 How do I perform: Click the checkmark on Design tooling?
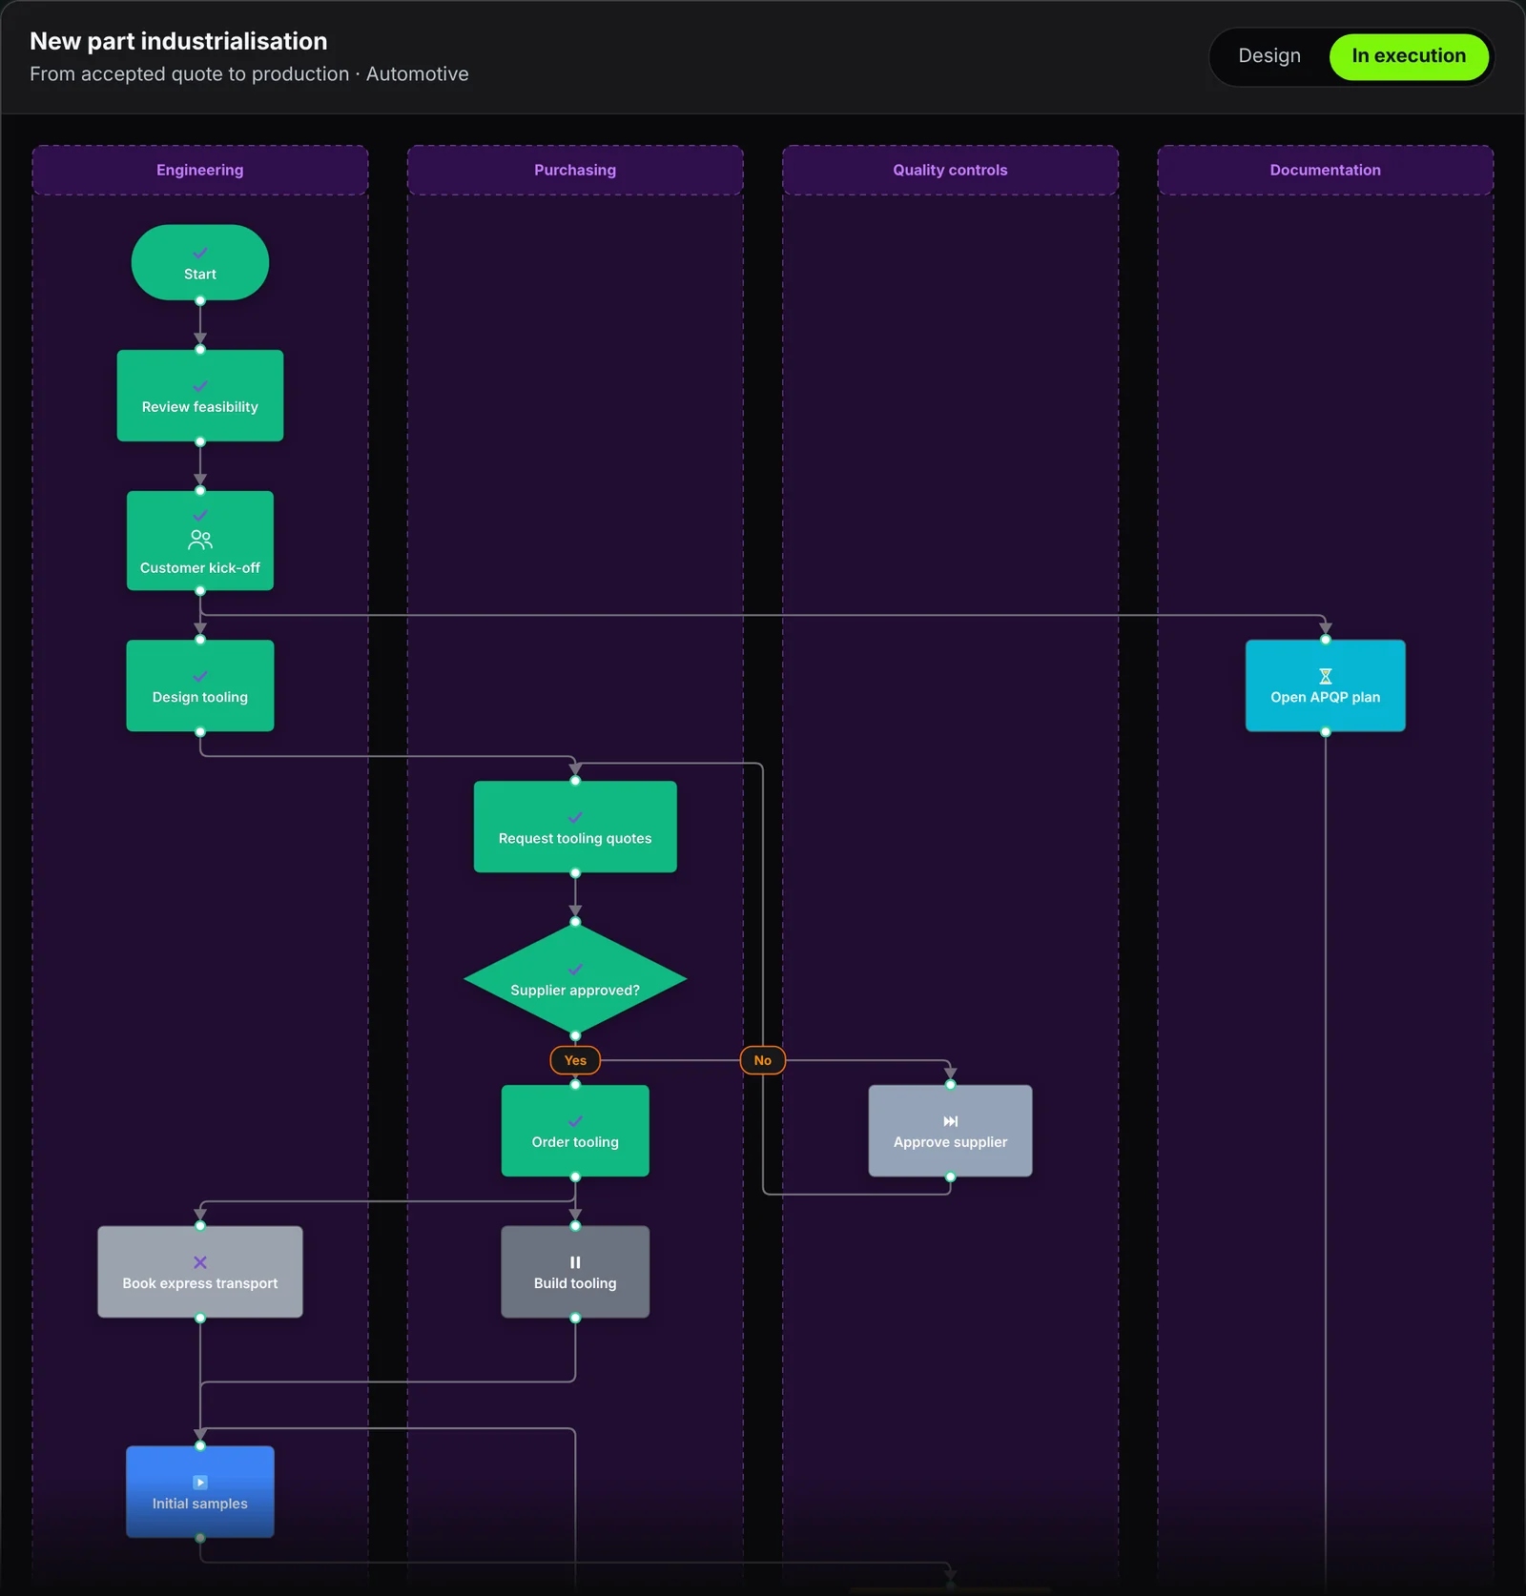pyautogui.click(x=200, y=676)
